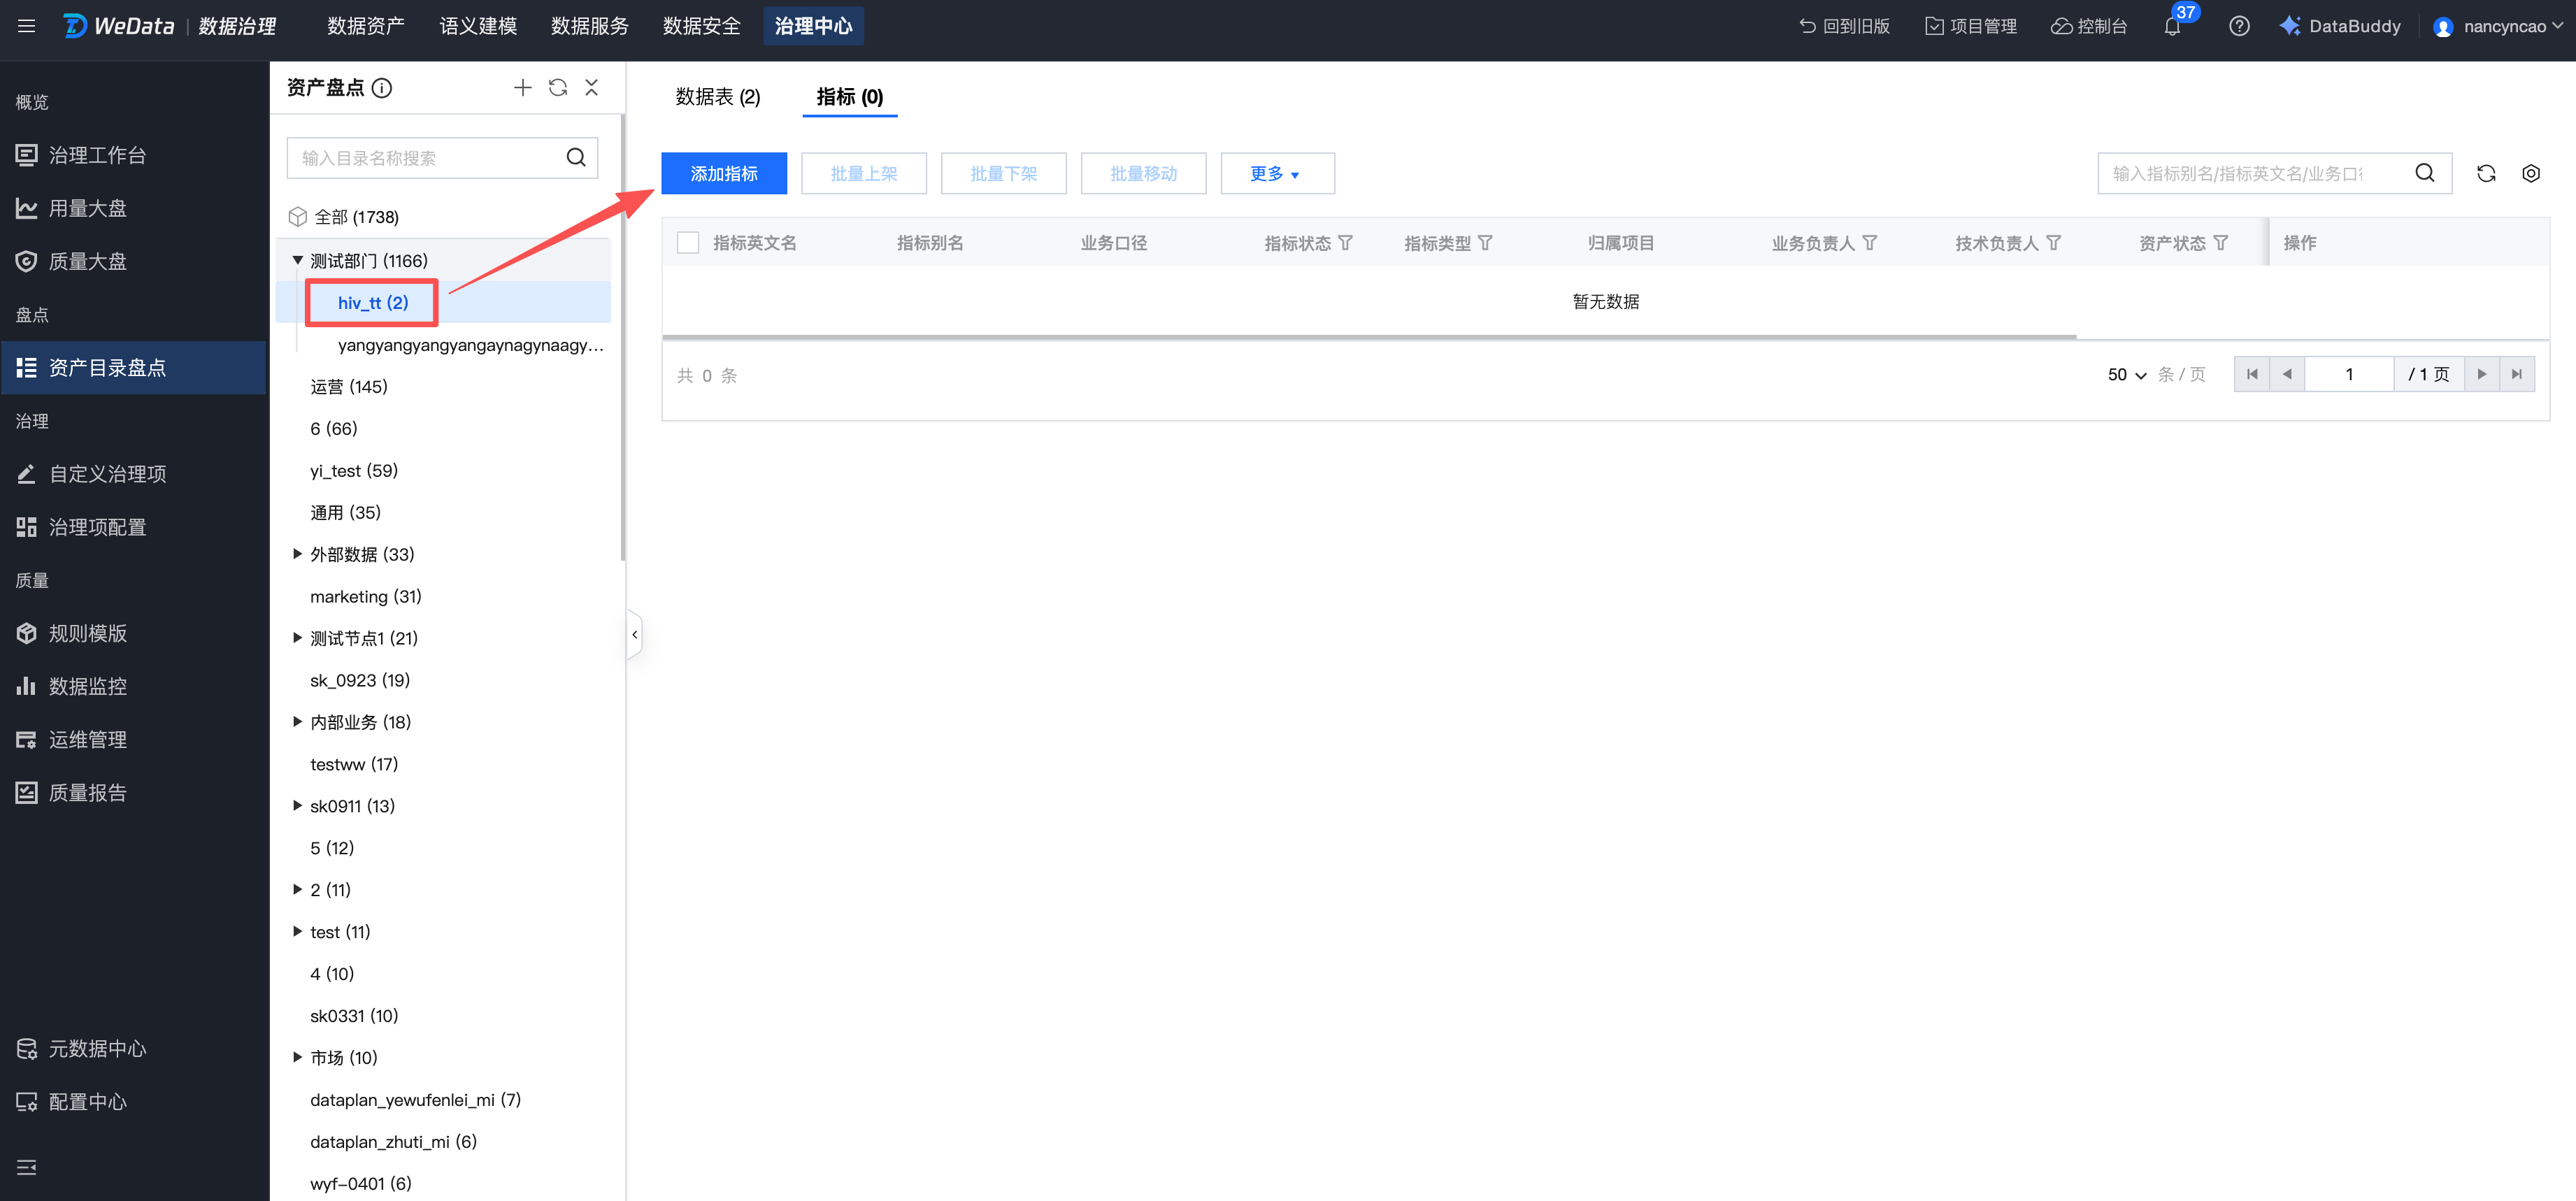Screen dimensions: 2576x1201
Task: Open the notification bell icon
Action: pos(2171,26)
